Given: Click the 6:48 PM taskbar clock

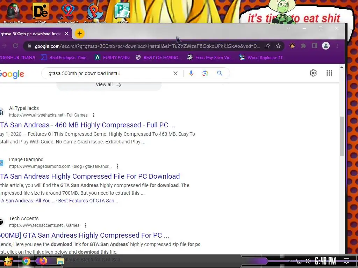Looking at the screenshot, I should coord(325,261).
